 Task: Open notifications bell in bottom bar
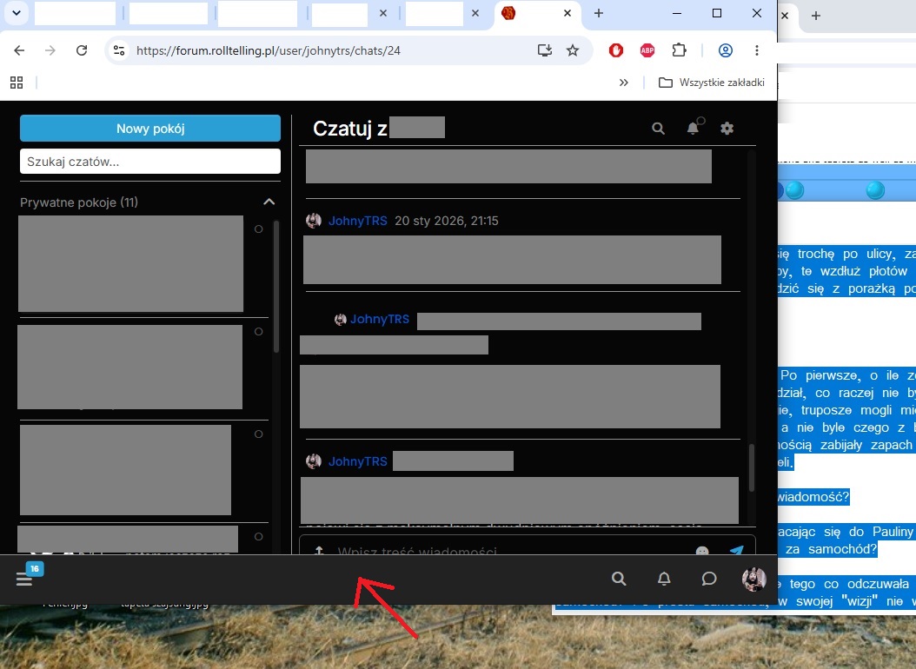click(x=664, y=579)
